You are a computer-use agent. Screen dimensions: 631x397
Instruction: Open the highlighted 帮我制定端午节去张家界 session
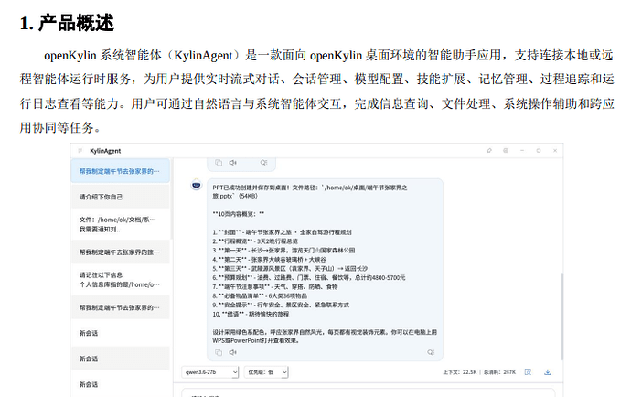point(120,171)
